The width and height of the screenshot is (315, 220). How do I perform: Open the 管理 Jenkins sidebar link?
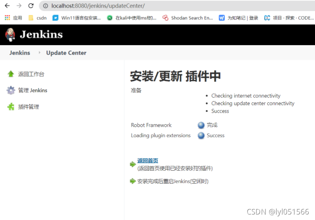[x=33, y=90]
